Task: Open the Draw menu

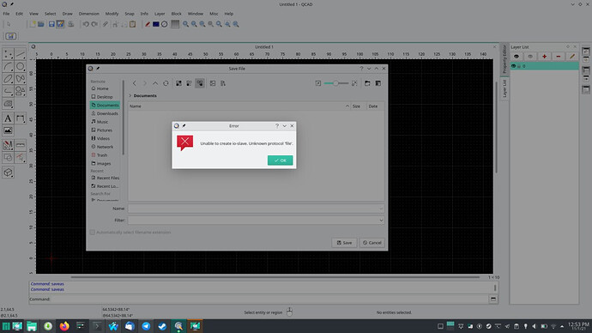Action: pos(67,14)
